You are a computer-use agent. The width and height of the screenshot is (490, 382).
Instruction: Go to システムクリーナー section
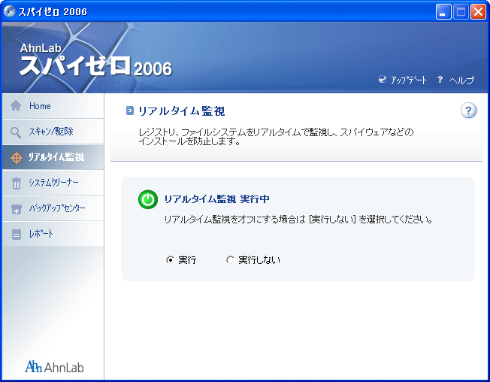(53, 183)
